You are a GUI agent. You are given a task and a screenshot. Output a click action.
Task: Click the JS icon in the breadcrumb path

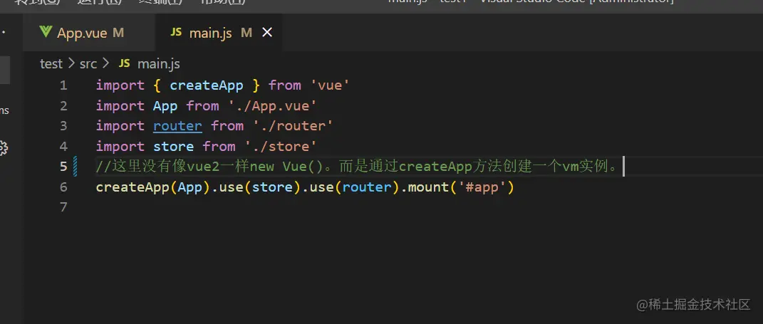125,63
